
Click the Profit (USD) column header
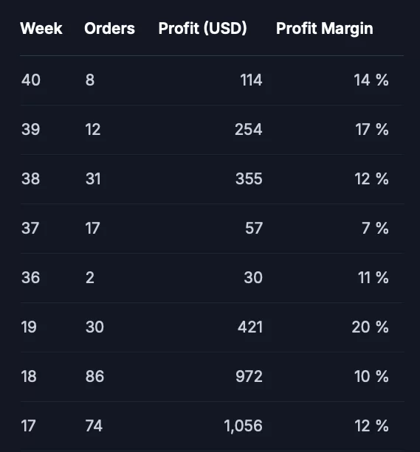tap(203, 28)
